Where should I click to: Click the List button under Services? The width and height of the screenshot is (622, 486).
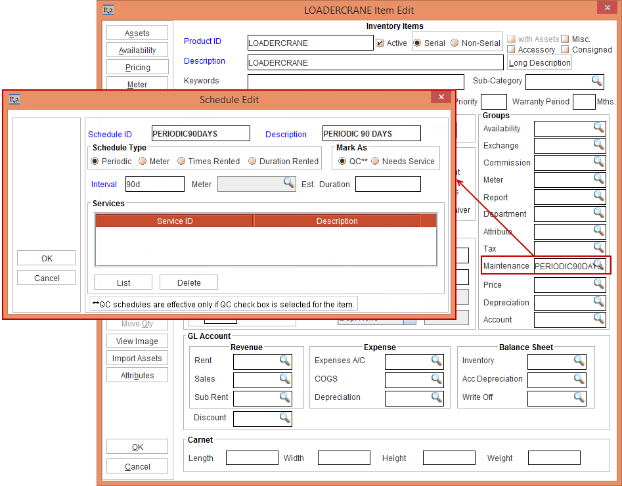[x=123, y=282]
